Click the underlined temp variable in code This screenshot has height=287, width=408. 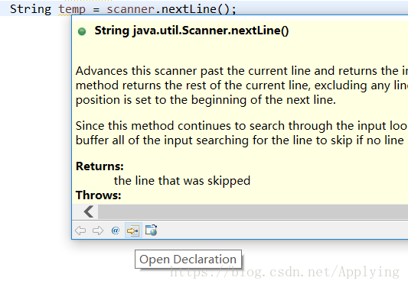click(72, 10)
